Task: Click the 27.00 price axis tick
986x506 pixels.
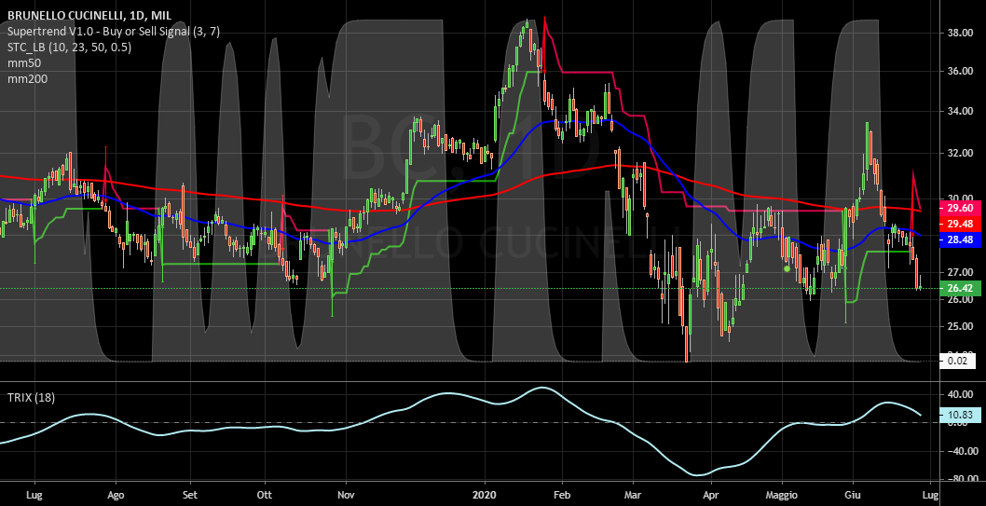Action: pyautogui.click(x=960, y=272)
